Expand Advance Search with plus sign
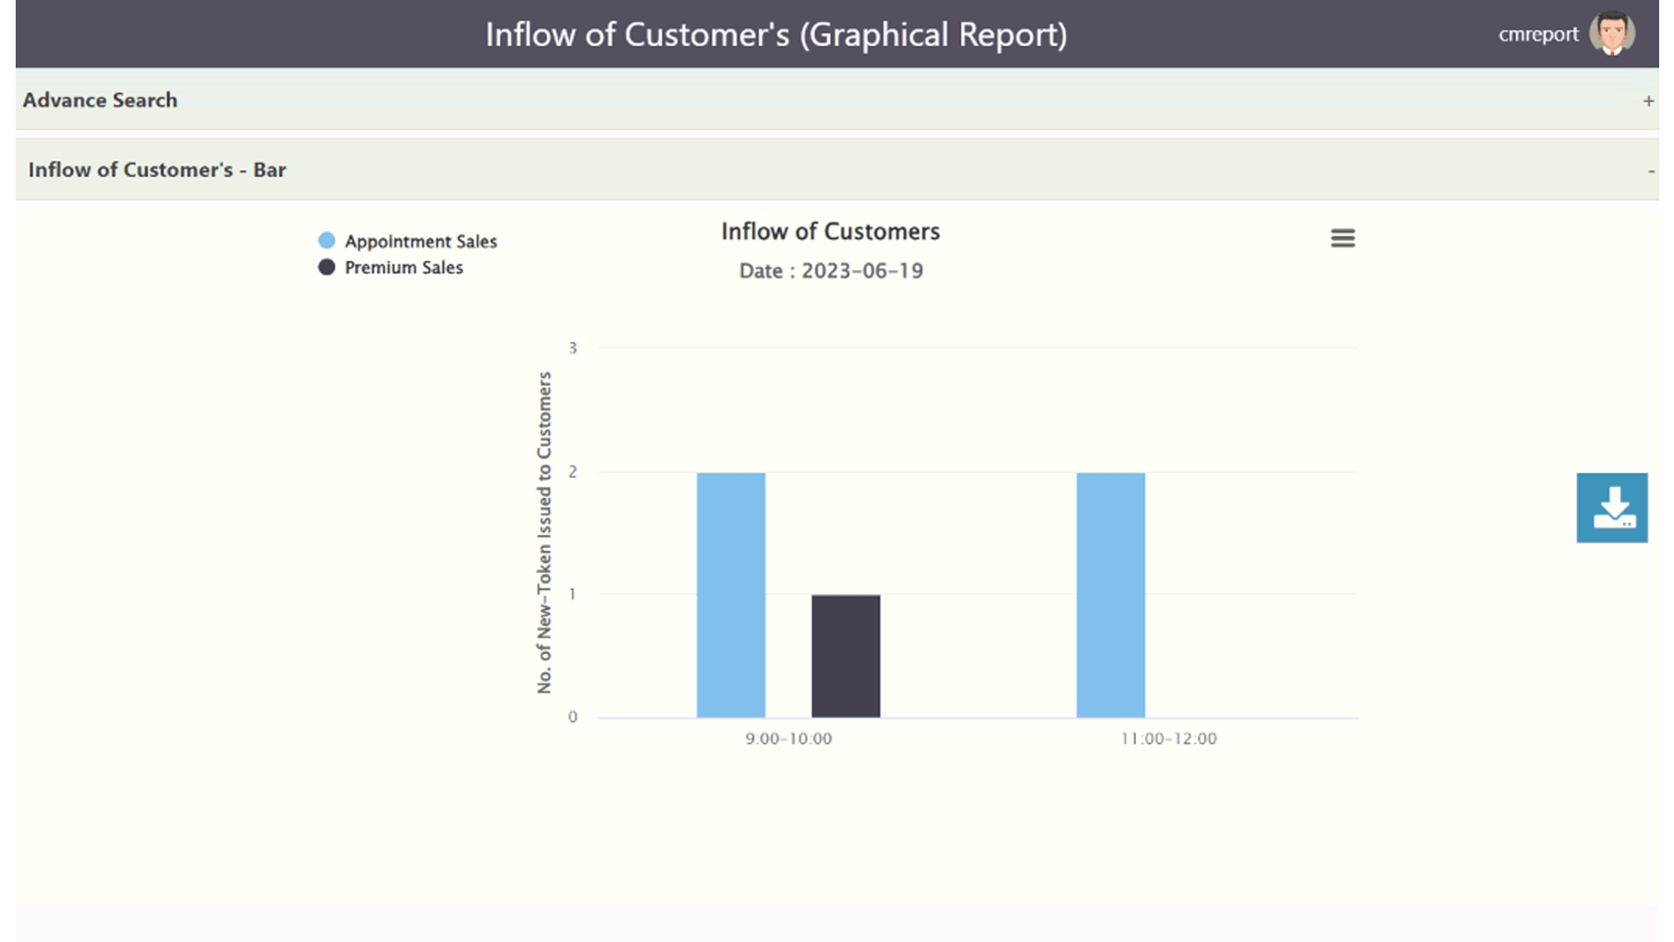1674x942 pixels. pos(1648,101)
